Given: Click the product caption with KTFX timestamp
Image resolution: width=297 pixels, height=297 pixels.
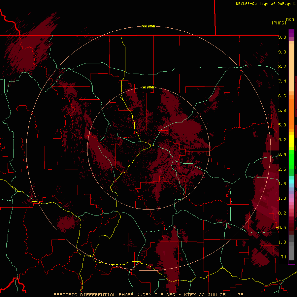Looking at the screenshot, I should coord(148,295).
